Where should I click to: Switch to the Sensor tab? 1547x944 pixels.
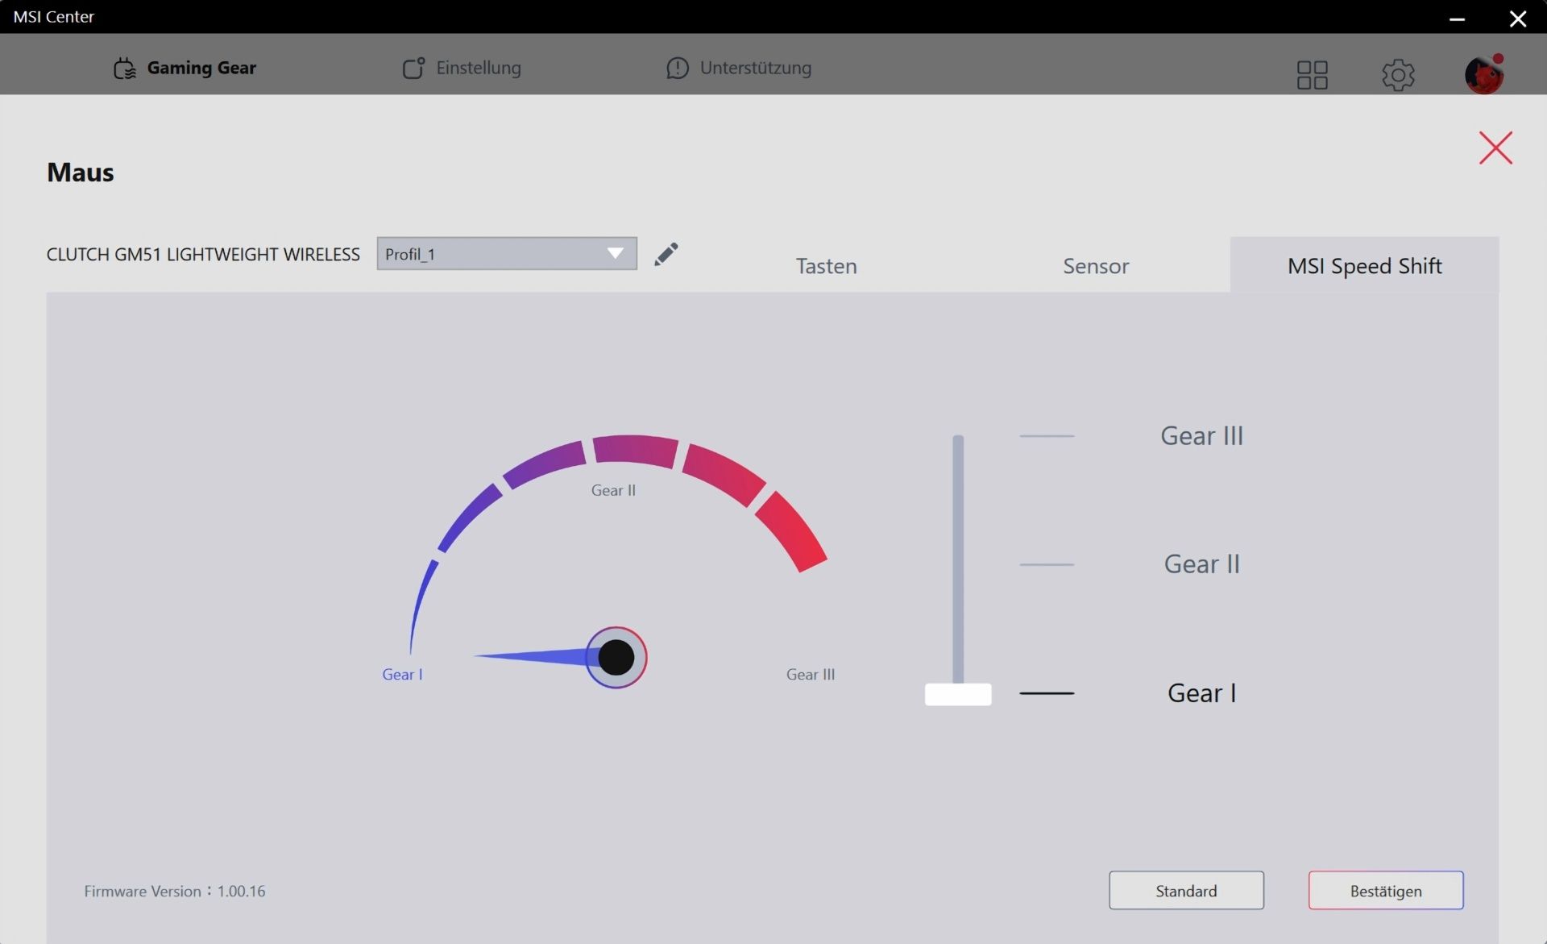(1096, 266)
